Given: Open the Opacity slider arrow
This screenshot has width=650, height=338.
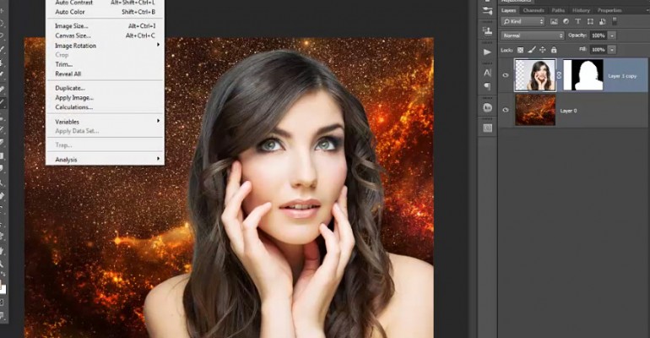Looking at the screenshot, I should tap(612, 35).
